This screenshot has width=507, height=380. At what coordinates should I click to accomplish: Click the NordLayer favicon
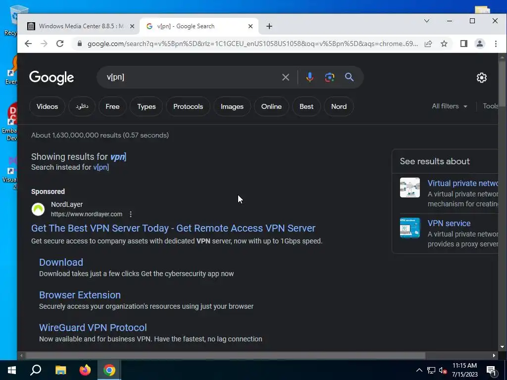[x=38, y=209]
